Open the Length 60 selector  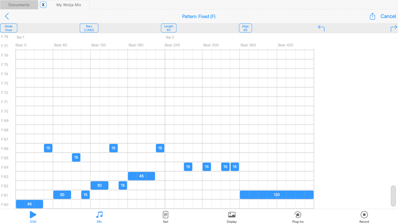point(169,28)
